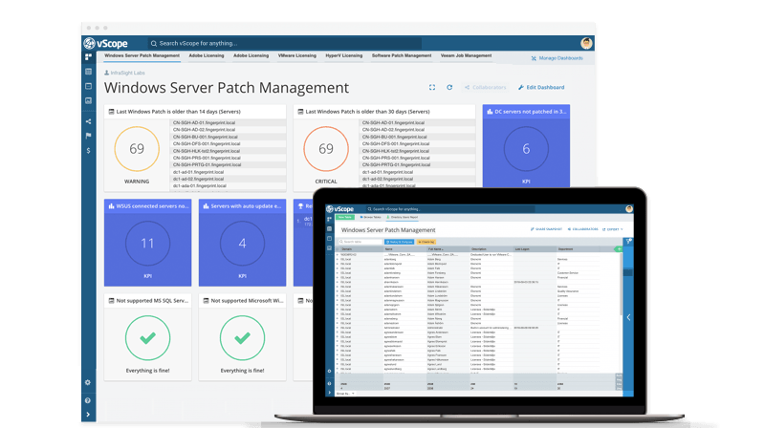
Task: Select CN-SGH-PRTG-01.fingerprint.local in the 30 days list
Action: (417, 164)
